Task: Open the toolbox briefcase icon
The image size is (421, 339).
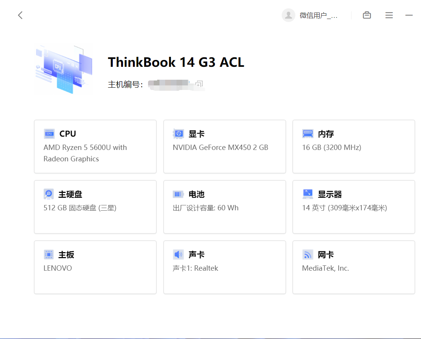Action: point(367,15)
